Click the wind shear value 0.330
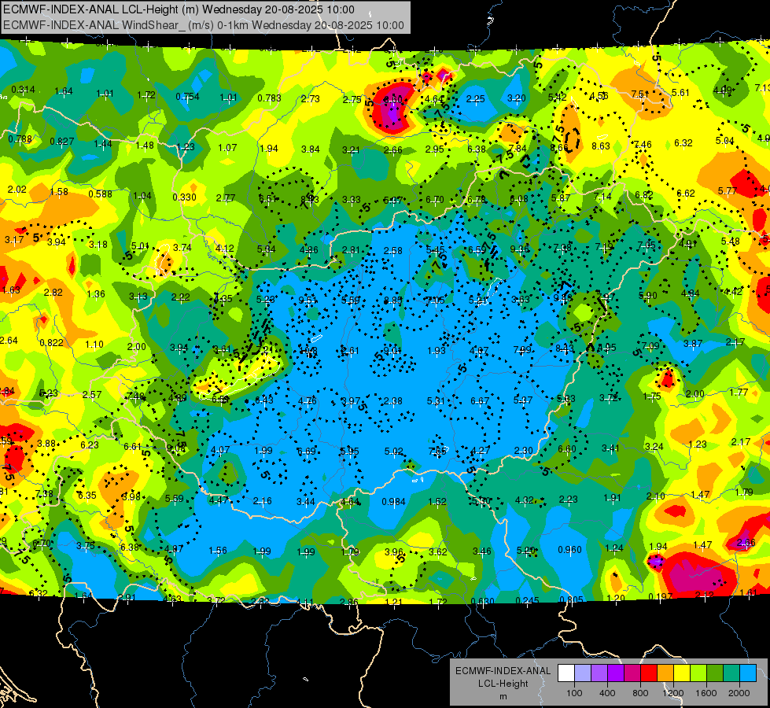Viewport: 770px width, 708px height. click(x=184, y=197)
